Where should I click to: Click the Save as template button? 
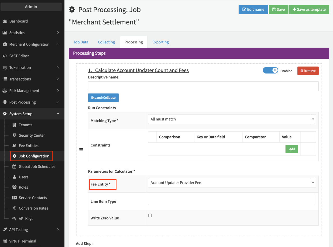(309, 9)
